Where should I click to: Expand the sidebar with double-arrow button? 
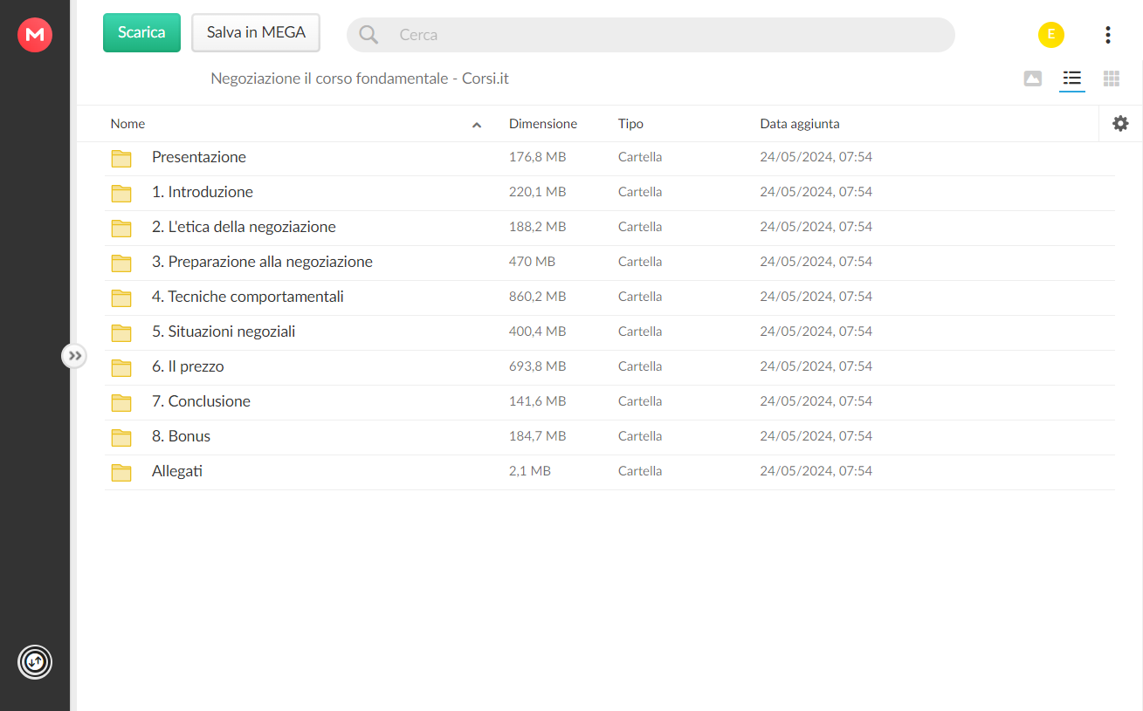74,355
